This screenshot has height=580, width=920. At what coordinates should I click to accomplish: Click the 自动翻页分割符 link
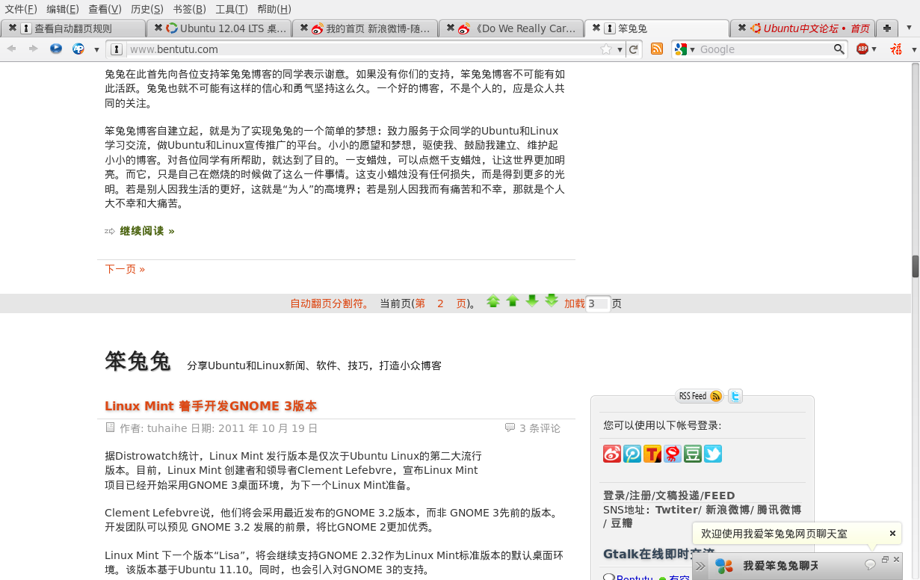(x=330, y=303)
